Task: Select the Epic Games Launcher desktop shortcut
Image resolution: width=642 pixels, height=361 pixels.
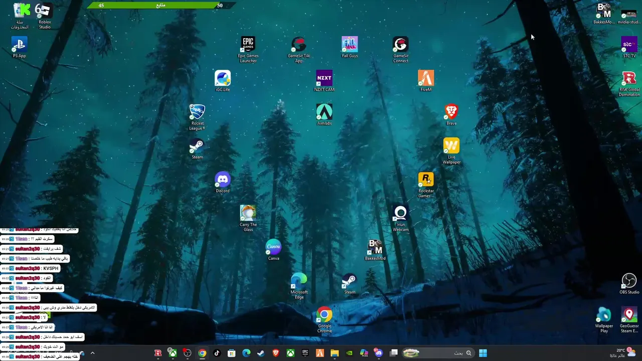Action: (x=248, y=50)
